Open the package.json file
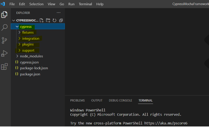The height and width of the screenshot is (127, 209). pos(30,74)
